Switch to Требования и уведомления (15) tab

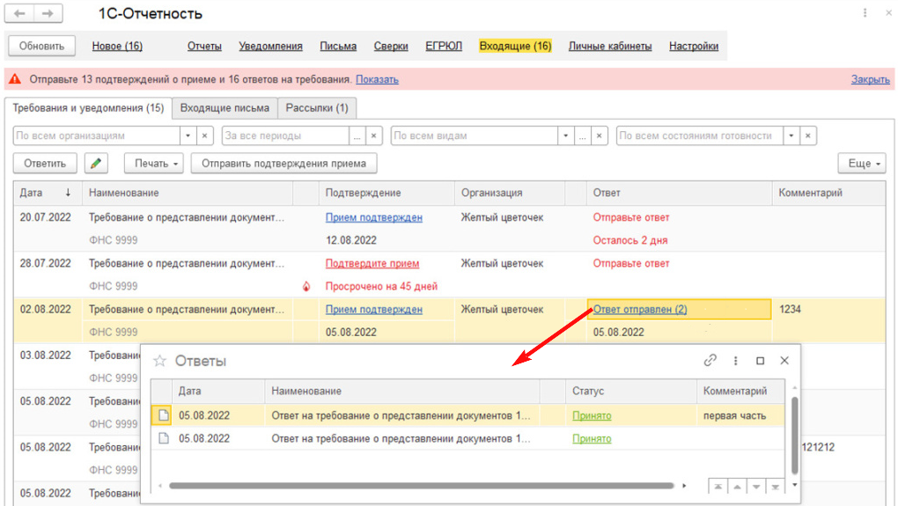[x=88, y=107]
